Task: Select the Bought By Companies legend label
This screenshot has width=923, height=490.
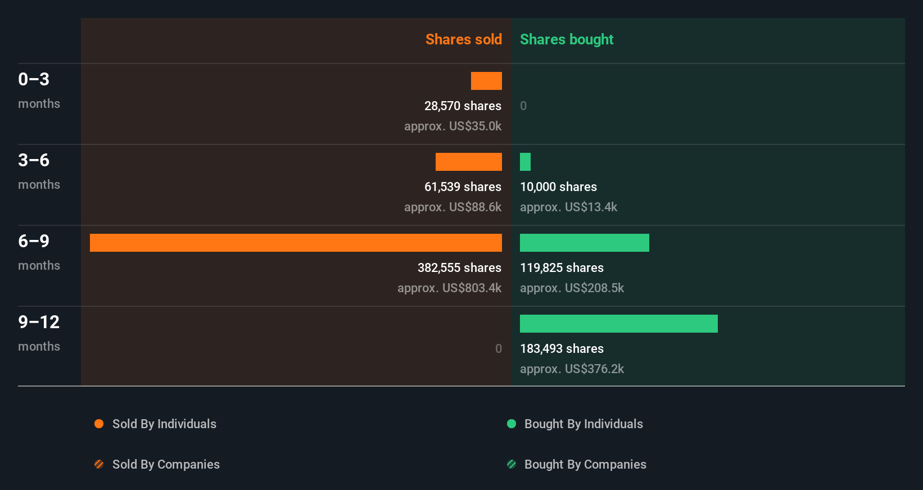Action: tap(585, 465)
